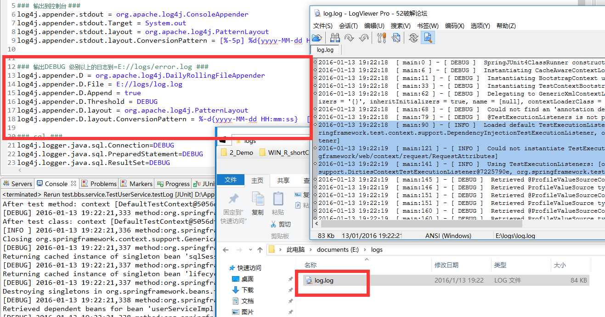605x317 pixels.
Task: Open the recent locations dropdown chevron
Action: (250, 250)
